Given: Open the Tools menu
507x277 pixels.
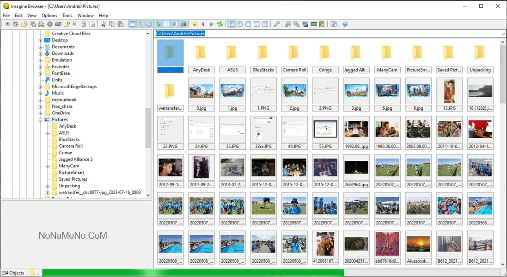Looking at the screenshot, I should click(x=67, y=16).
